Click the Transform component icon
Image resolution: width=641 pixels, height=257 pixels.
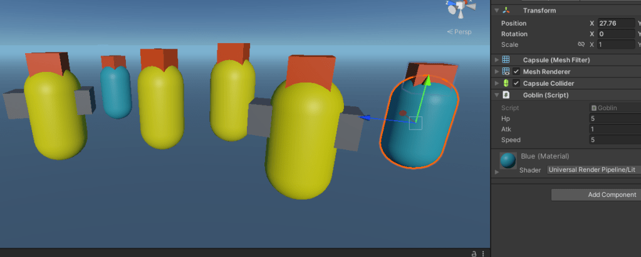[x=506, y=11]
